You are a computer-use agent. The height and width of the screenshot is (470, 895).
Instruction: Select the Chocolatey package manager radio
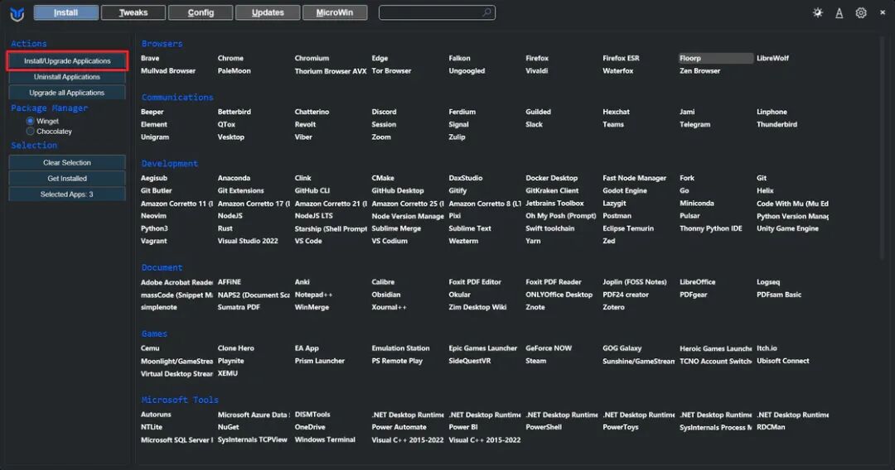31,131
